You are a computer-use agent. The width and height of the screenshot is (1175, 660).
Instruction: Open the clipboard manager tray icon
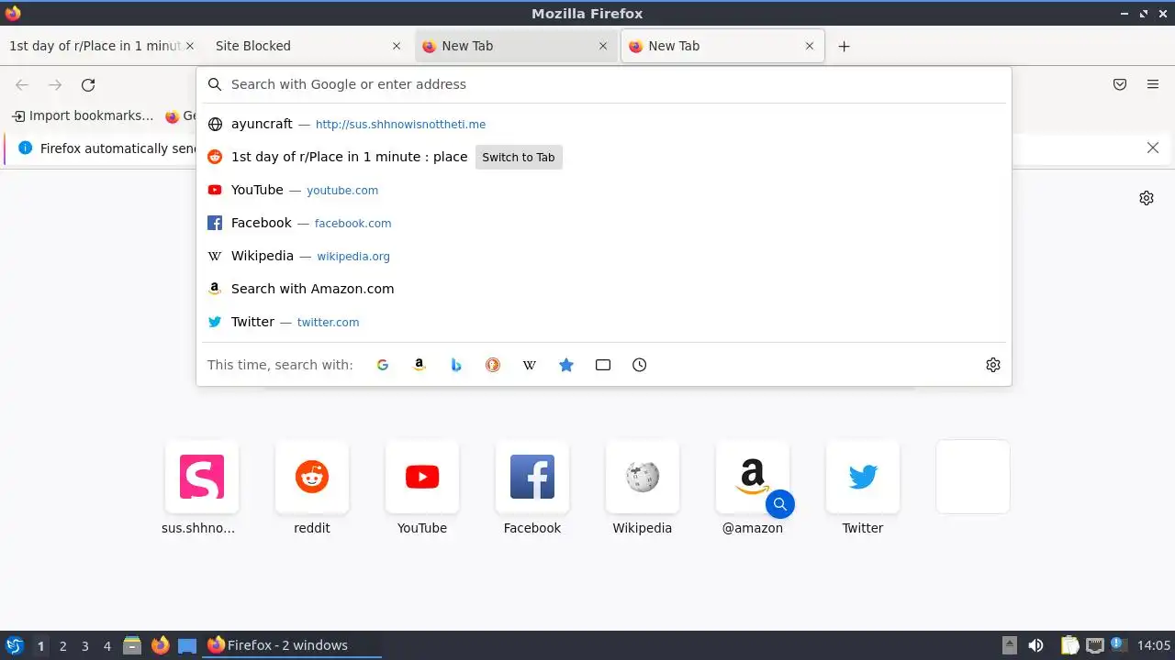coord(1070,645)
